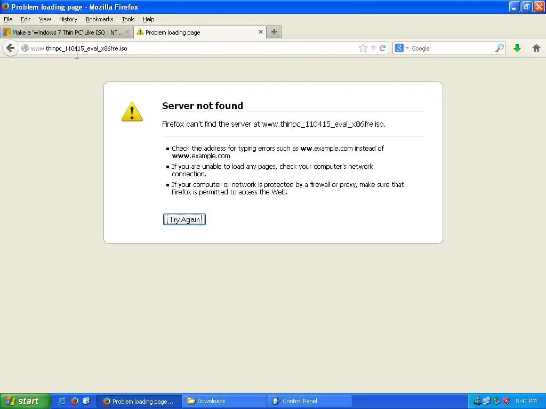The width and height of the screenshot is (546, 409).
Task: Open the Google search engine selector
Action: pyautogui.click(x=402, y=48)
